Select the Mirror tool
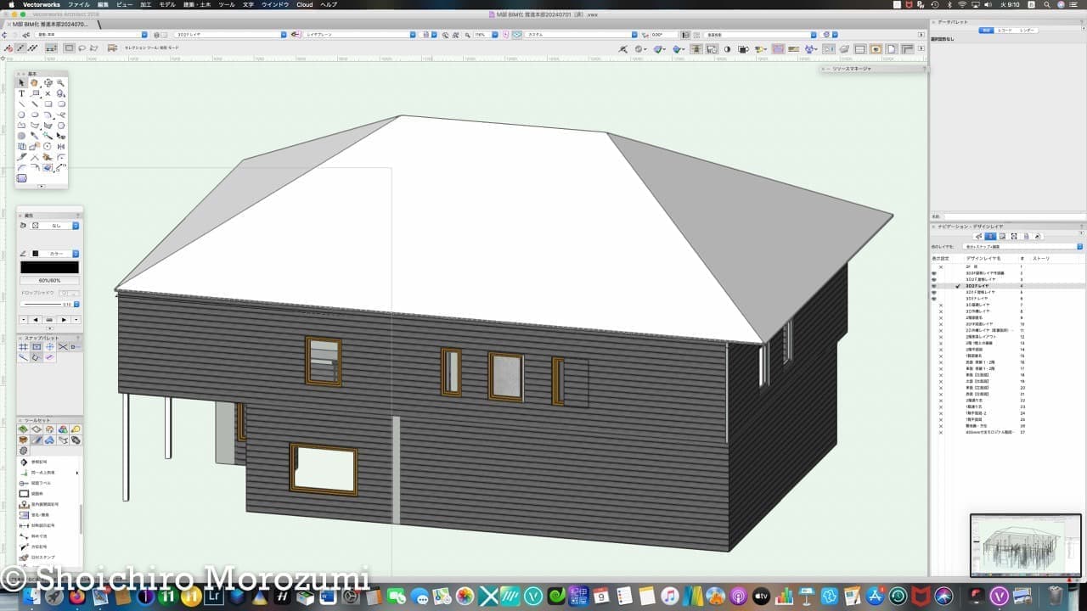Screen dimensions: 1087x611 [x=61, y=146]
